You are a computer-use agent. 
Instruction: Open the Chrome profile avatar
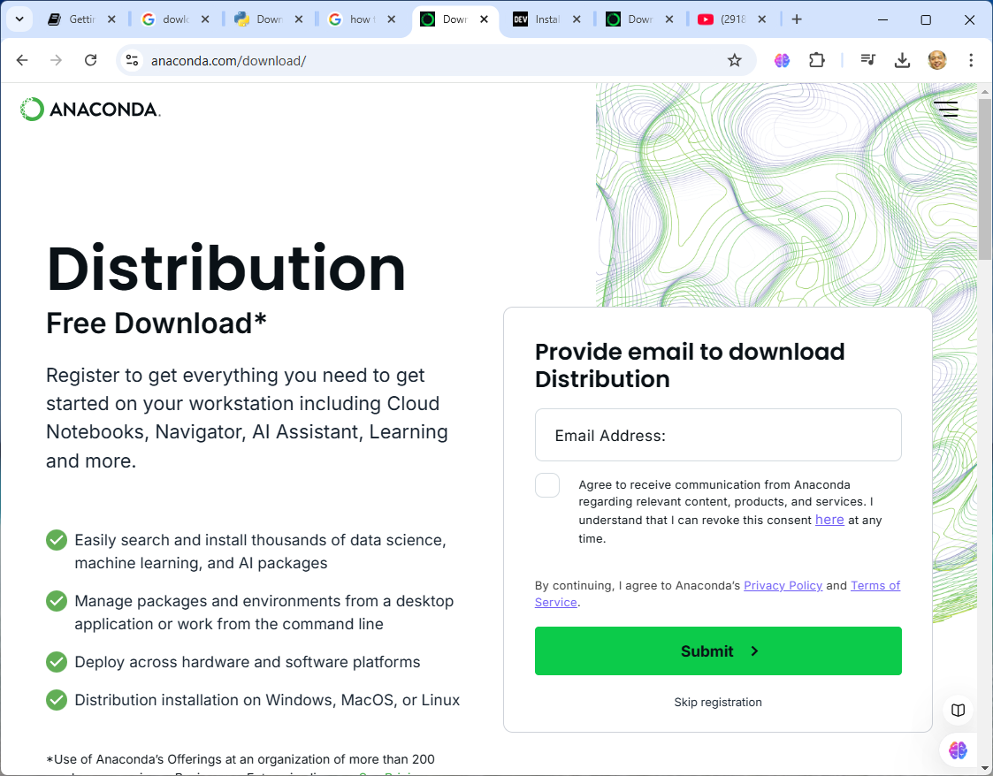pos(937,60)
